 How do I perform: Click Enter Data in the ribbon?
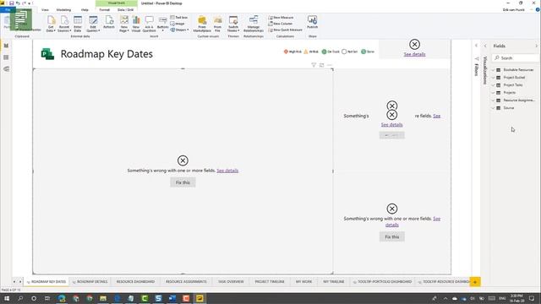pos(78,24)
